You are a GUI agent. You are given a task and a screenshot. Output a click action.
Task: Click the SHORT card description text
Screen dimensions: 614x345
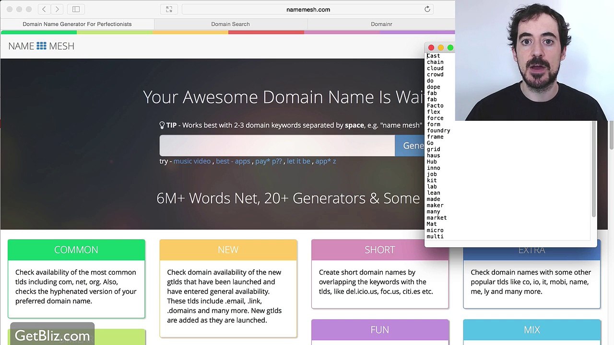(376, 282)
